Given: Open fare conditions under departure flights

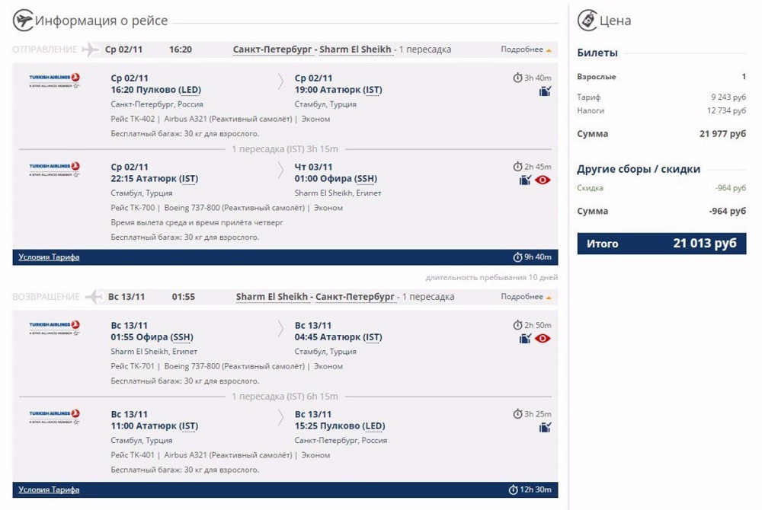Looking at the screenshot, I should click(49, 257).
